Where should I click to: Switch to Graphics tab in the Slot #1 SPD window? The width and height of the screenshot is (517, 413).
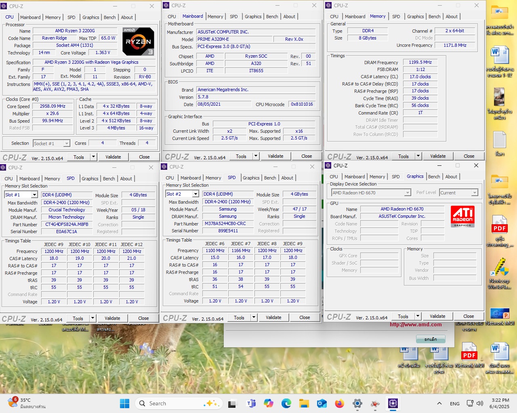(90, 179)
